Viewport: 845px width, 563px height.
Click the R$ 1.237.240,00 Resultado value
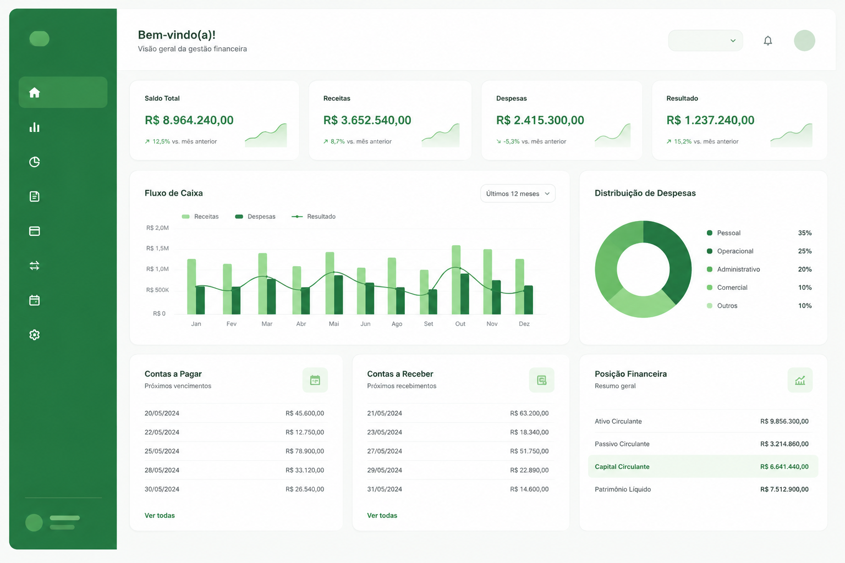710,120
